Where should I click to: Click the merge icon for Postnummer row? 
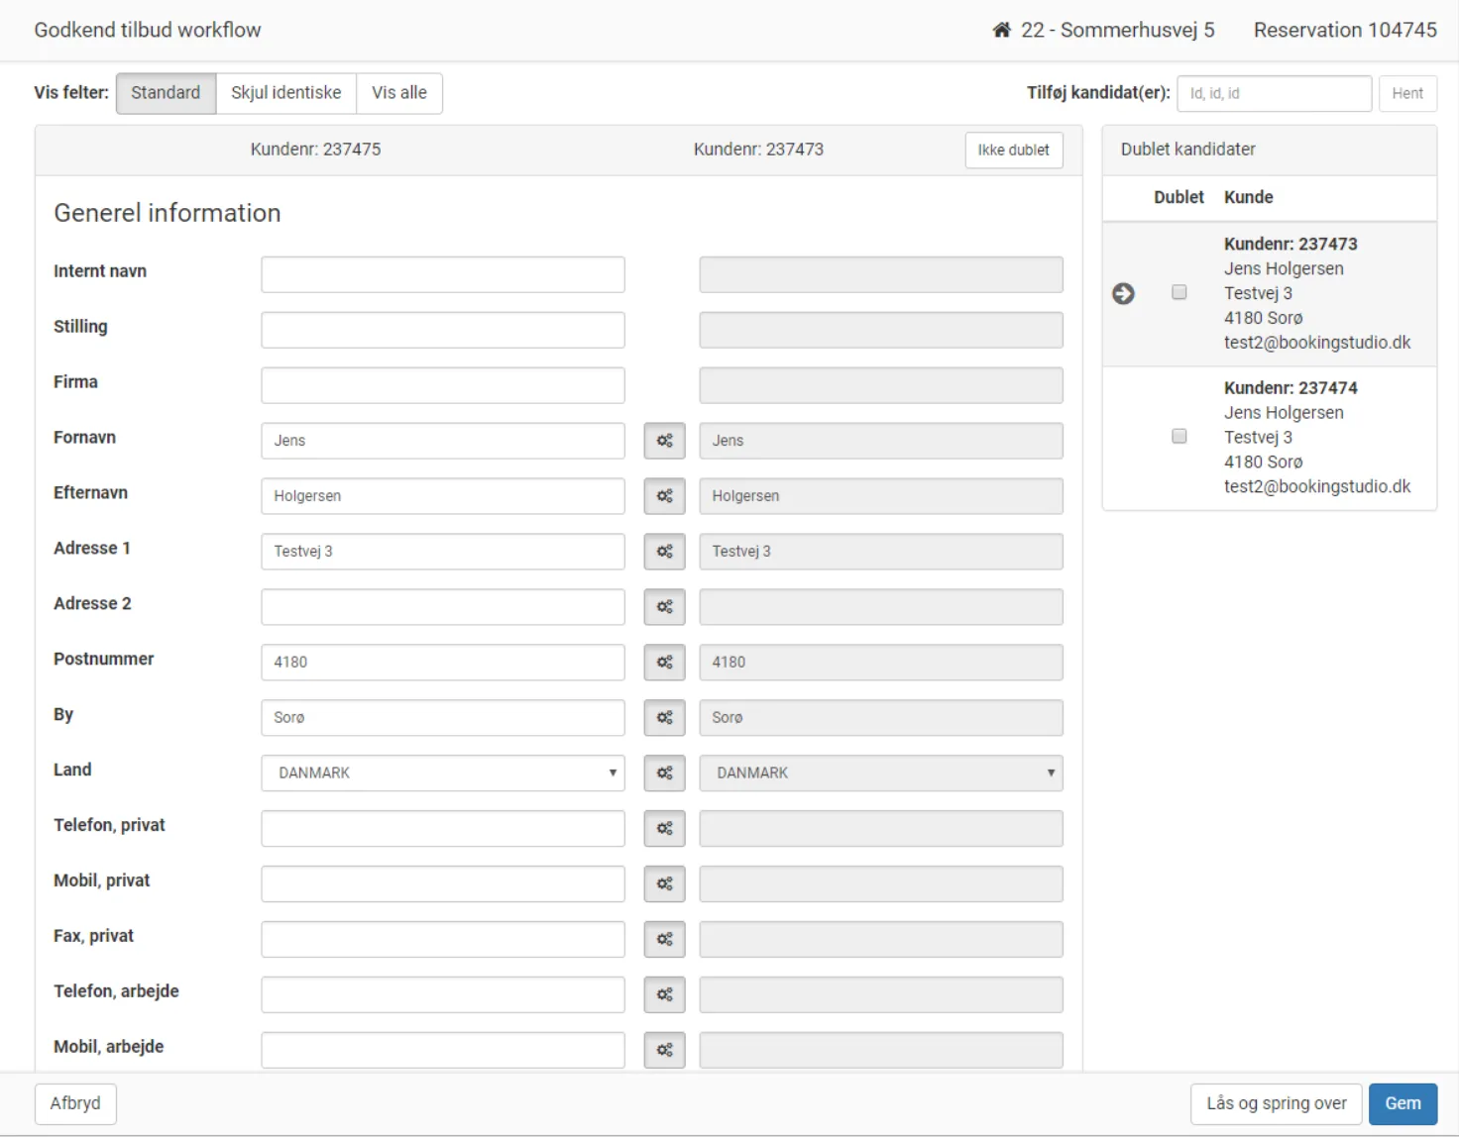point(664,663)
